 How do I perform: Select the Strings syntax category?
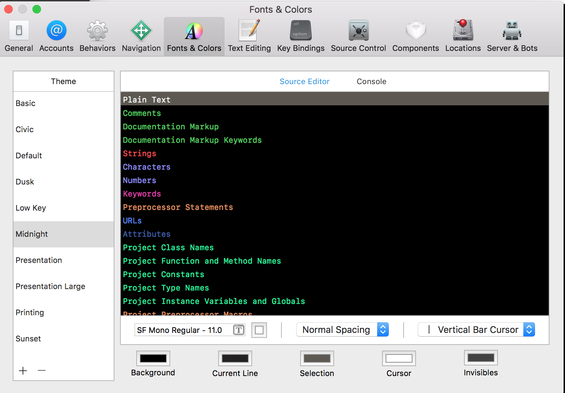(139, 153)
